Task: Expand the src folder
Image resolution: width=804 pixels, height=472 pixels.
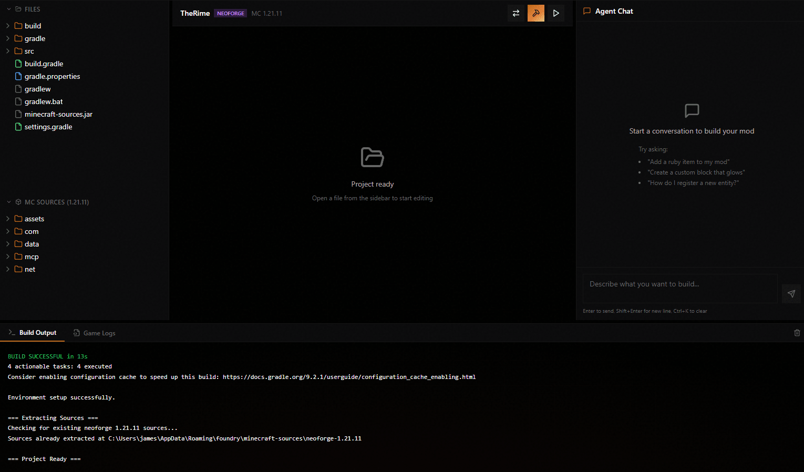Action: (29, 51)
